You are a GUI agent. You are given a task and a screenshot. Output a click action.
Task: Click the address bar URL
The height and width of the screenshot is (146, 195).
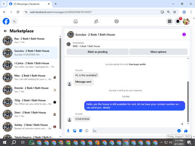pyautogui.click(x=61, y=12)
